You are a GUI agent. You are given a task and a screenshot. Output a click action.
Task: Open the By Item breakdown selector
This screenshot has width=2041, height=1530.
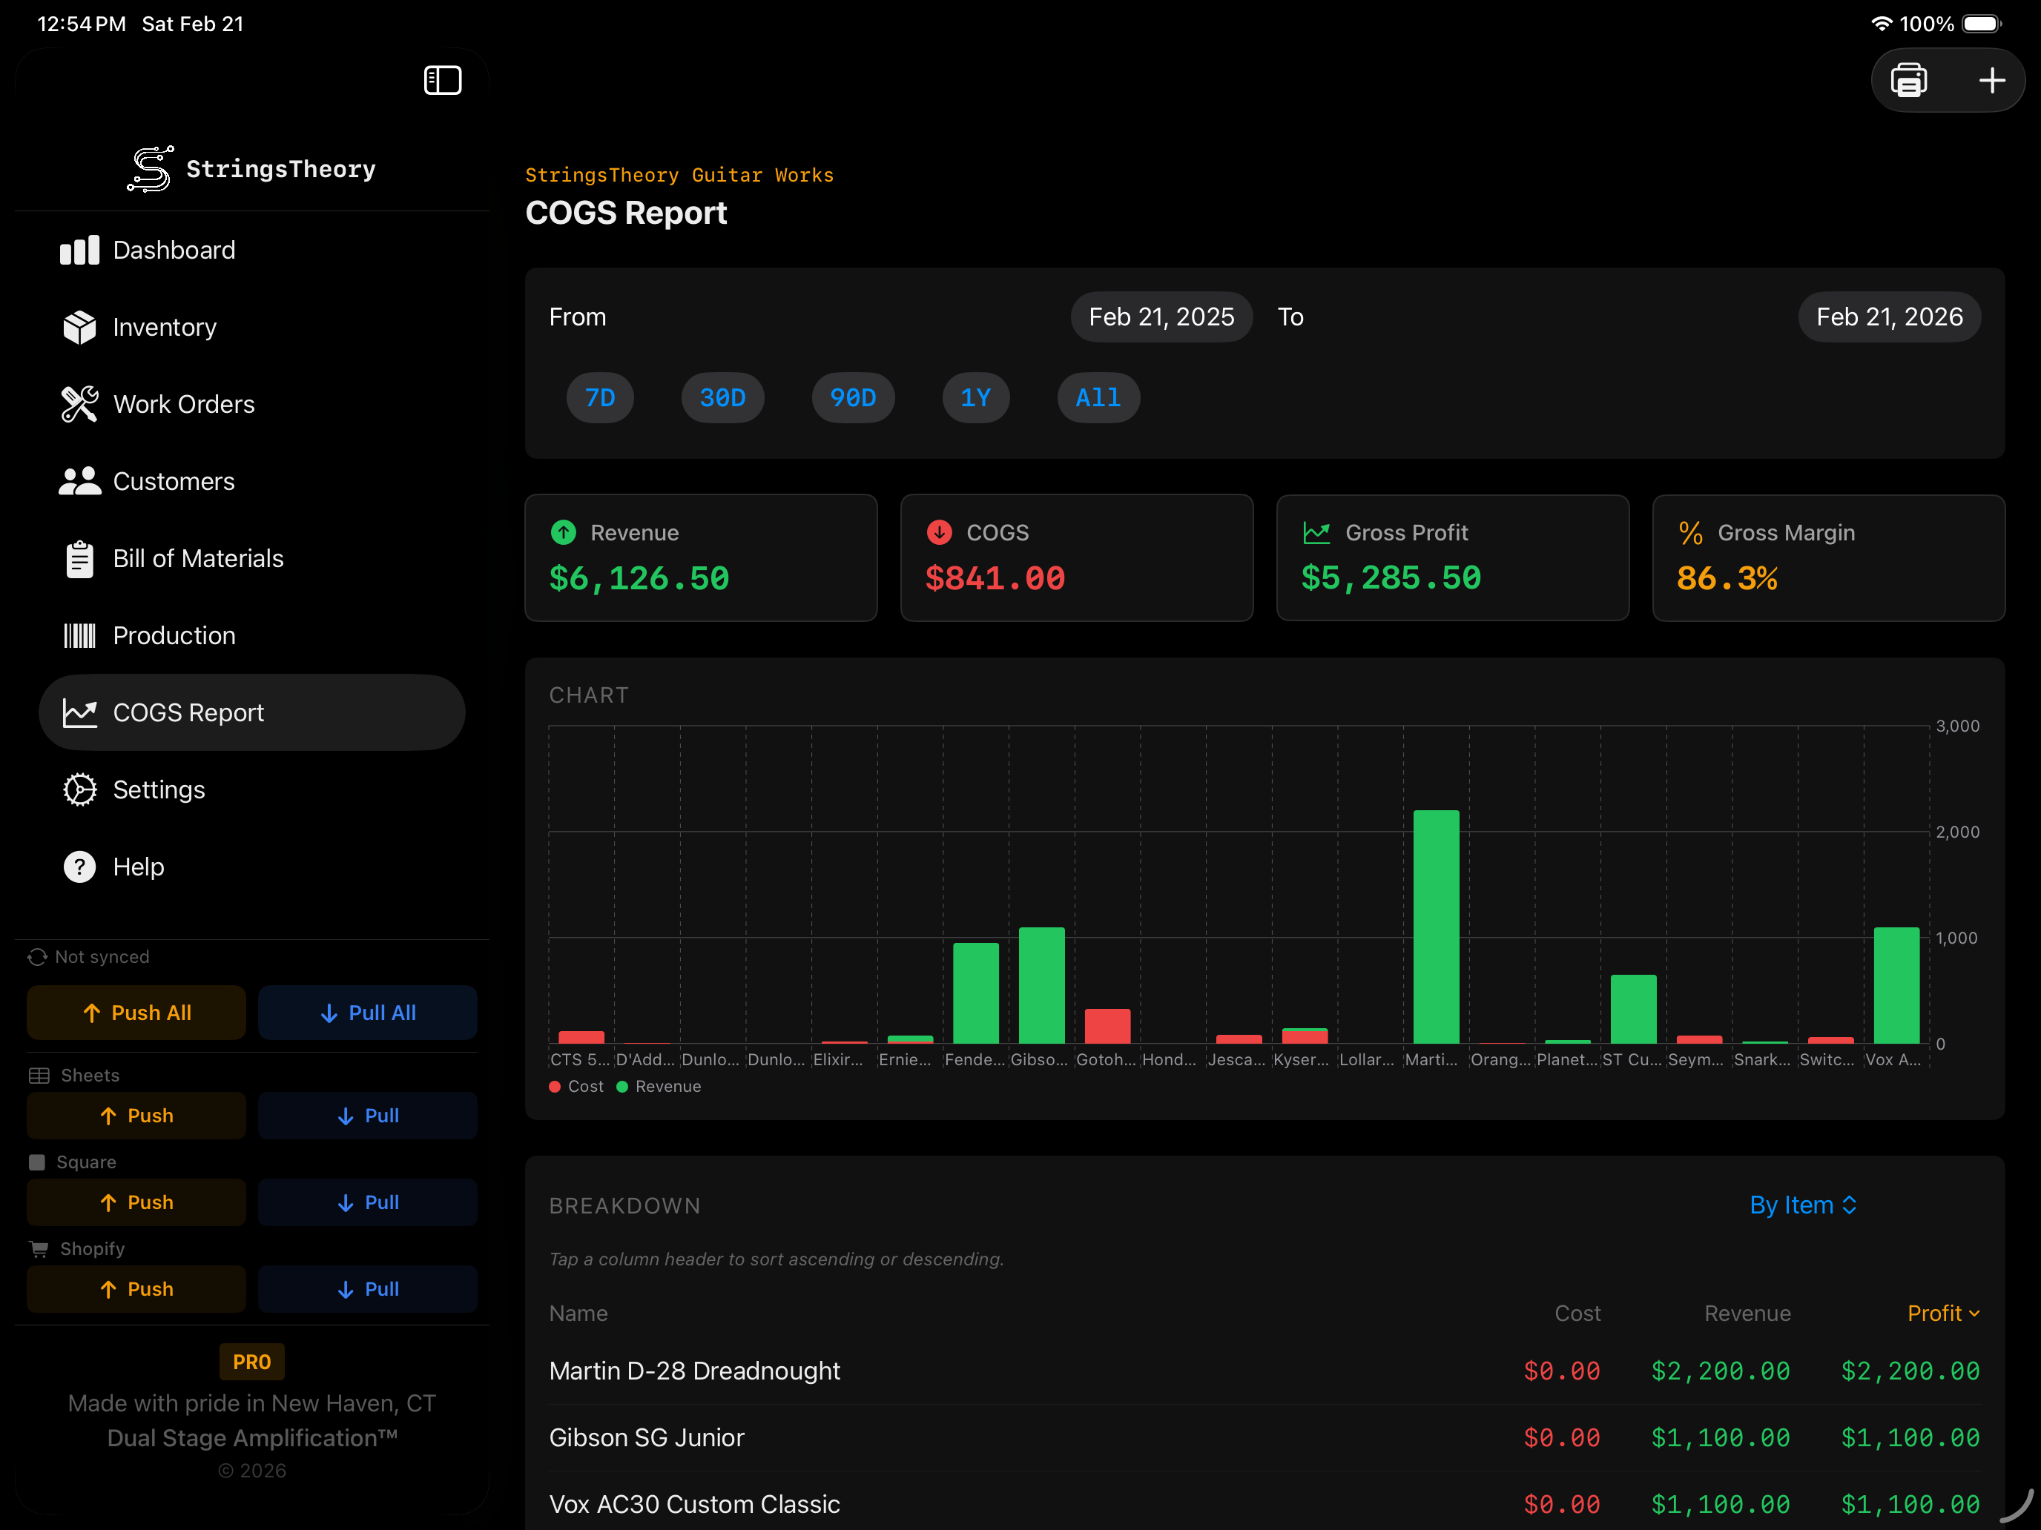(x=1803, y=1205)
